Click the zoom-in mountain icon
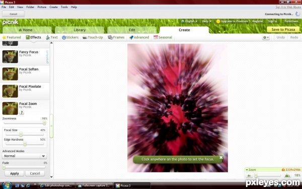302x189 pixels. (287, 175)
